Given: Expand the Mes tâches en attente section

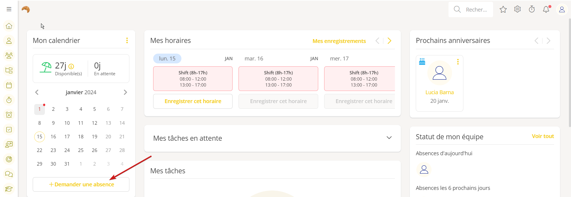Looking at the screenshot, I should point(389,138).
